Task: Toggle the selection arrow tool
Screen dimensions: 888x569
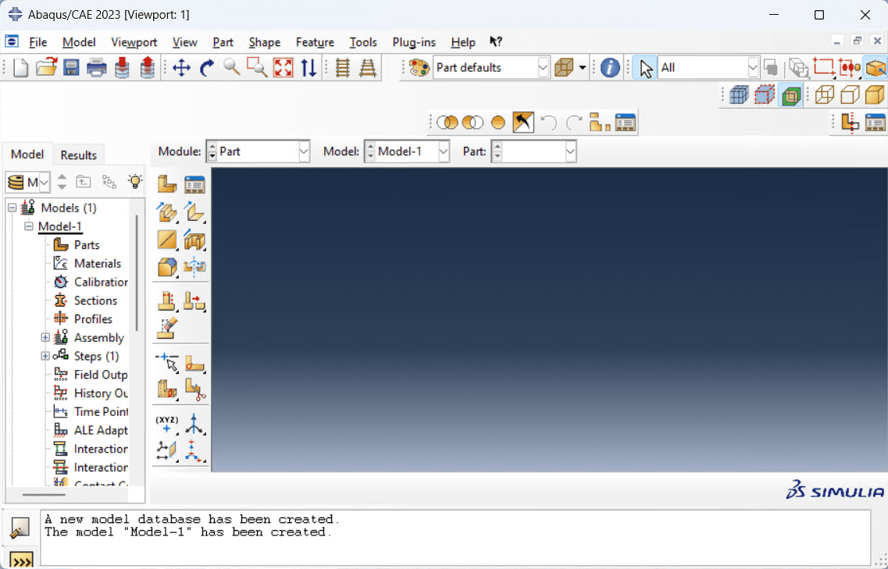Action: pyautogui.click(x=644, y=68)
